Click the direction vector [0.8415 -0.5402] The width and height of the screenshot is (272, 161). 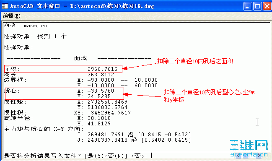pos(164,135)
